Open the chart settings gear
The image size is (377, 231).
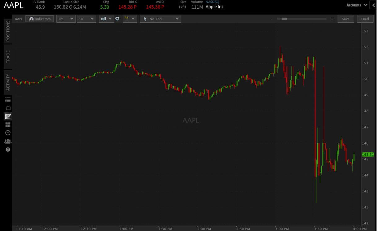117,19
